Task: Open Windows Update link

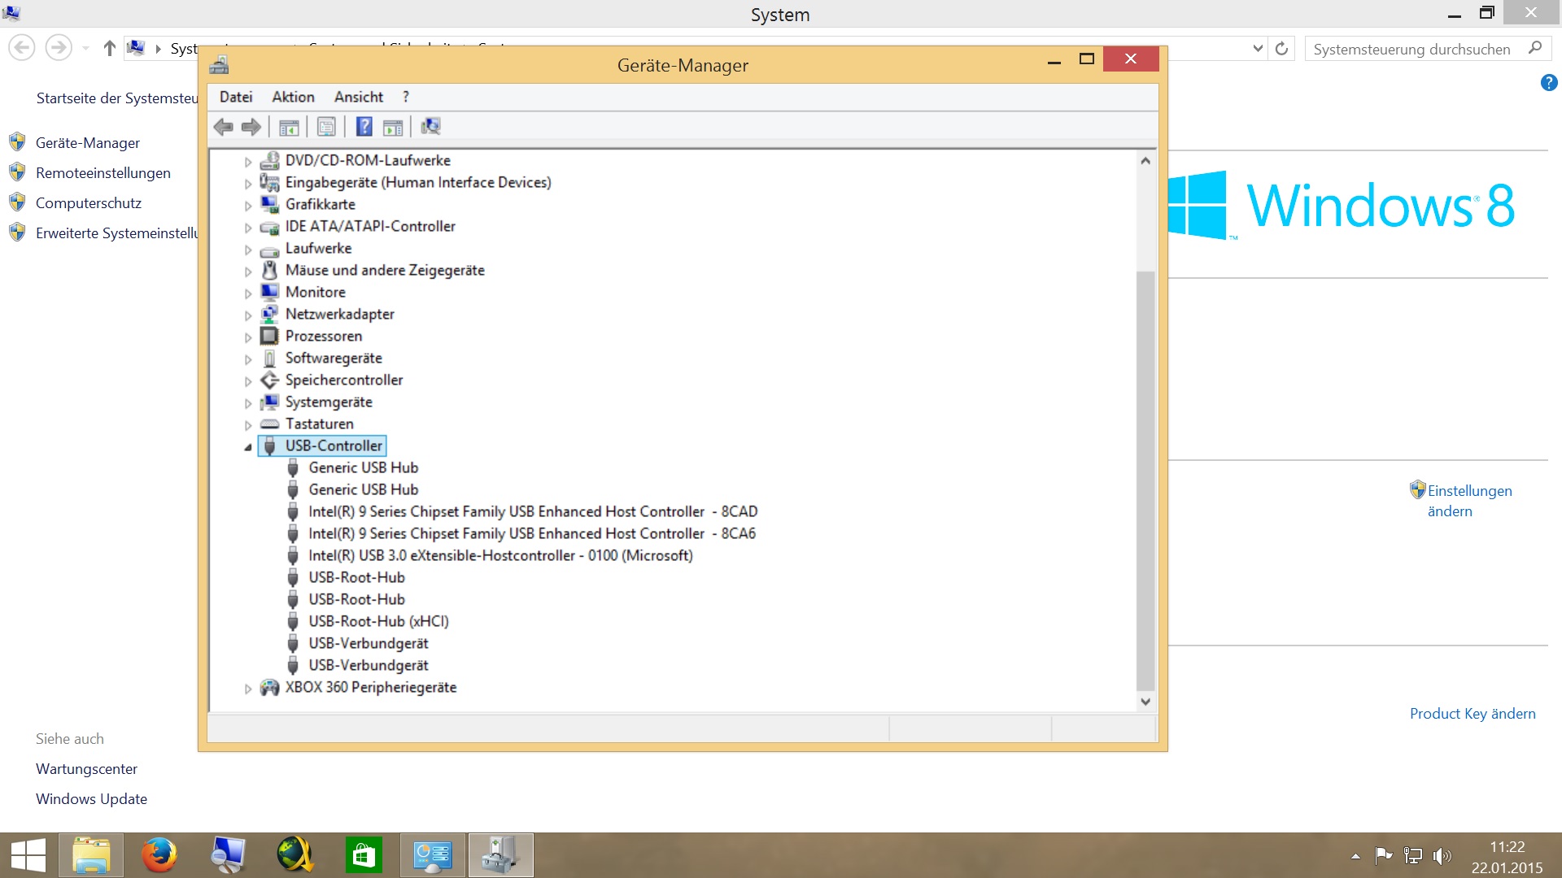Action: pos(91,799)
